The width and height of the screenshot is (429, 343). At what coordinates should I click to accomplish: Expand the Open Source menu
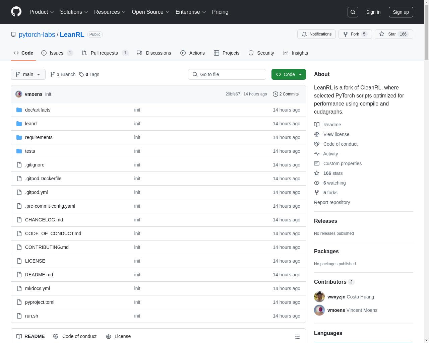150,12
